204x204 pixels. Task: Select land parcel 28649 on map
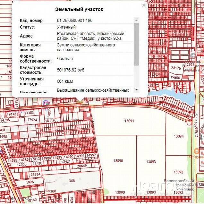click(x=82, y=166)
